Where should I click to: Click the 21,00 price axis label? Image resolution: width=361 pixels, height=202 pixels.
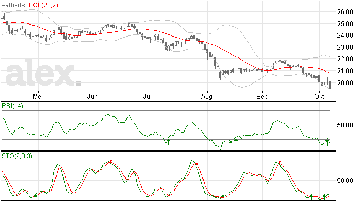point(345,71)
